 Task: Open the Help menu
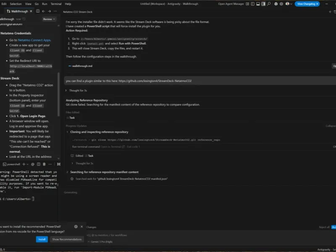[68, 4]
